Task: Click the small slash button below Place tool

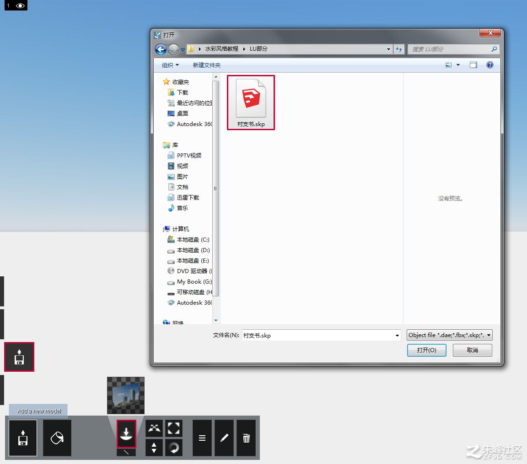Action: pos(126,452)
